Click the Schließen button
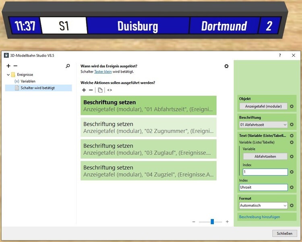 pyautogui.click(x=284, y=233)
